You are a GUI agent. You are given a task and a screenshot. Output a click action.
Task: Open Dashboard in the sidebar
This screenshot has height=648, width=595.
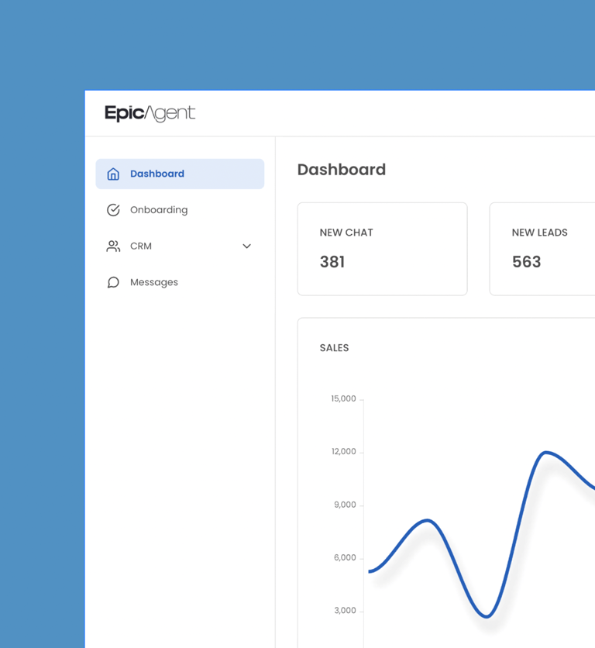pyautogui.click(x=180, y=174)
